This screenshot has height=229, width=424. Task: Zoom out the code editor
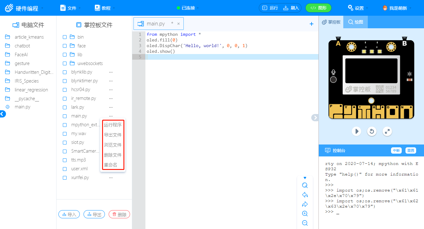pyautogui.click(x=305, y=223)
